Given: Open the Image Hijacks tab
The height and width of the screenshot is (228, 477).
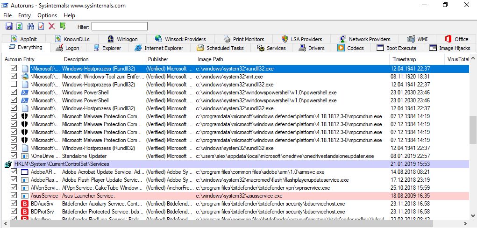Looking at the screenshot, I should [x=449, y=48].
